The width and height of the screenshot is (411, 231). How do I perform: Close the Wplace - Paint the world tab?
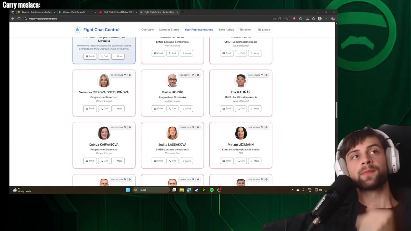point(95,12)
